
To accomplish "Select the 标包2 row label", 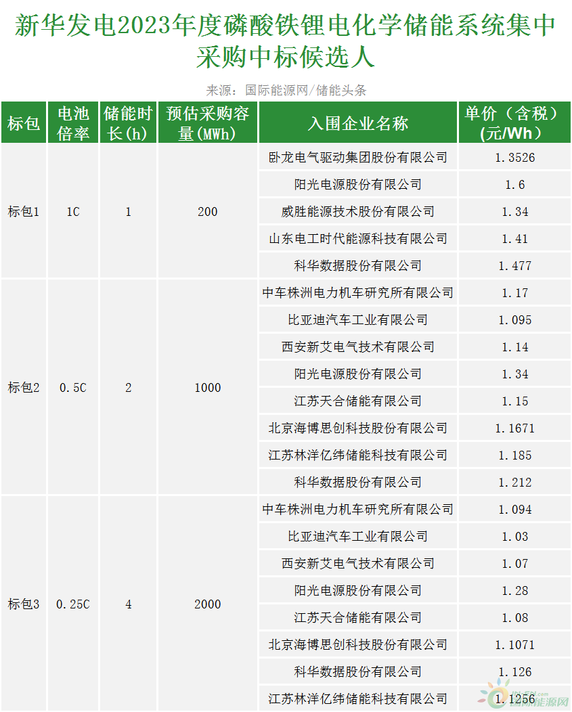I will tap(24, 388).
